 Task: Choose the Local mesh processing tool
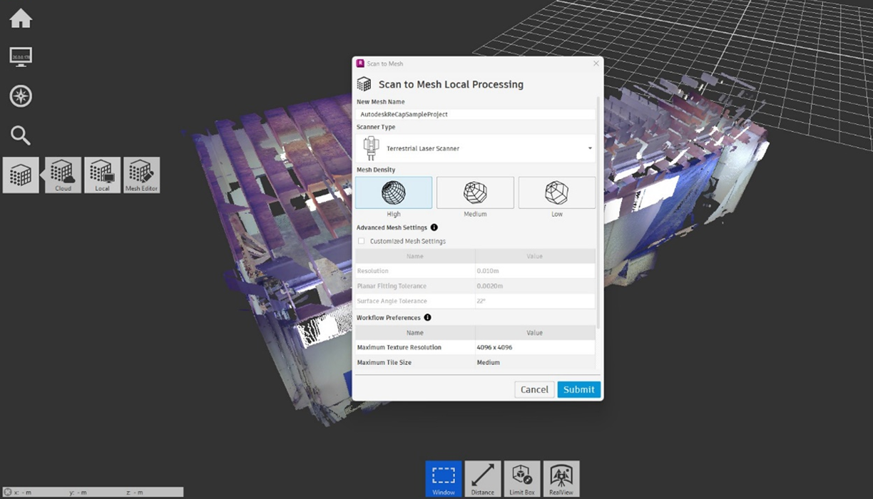(x=102, y=175)
